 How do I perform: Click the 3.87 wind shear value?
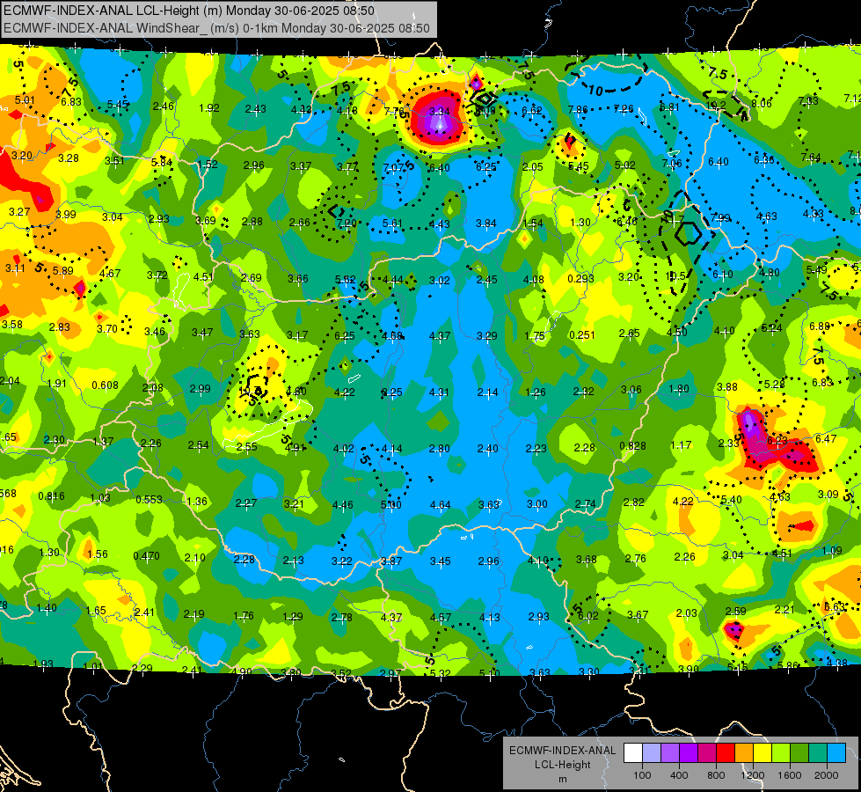click(x=391, y=561)
